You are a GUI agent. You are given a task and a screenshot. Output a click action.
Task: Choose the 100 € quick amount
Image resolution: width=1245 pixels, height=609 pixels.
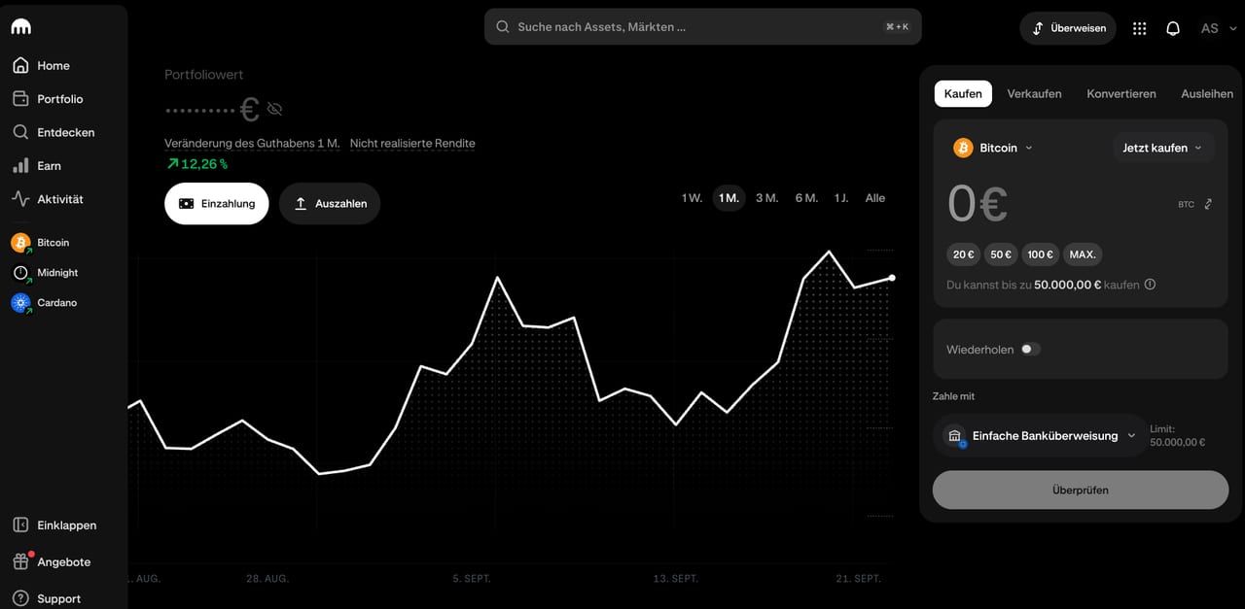point(1040,254)
